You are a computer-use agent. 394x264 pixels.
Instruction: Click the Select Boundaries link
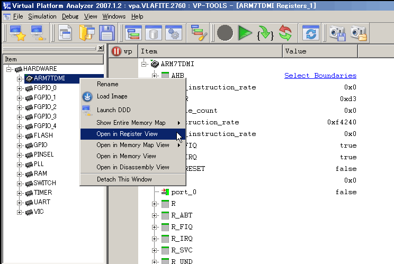pos(320,76)
